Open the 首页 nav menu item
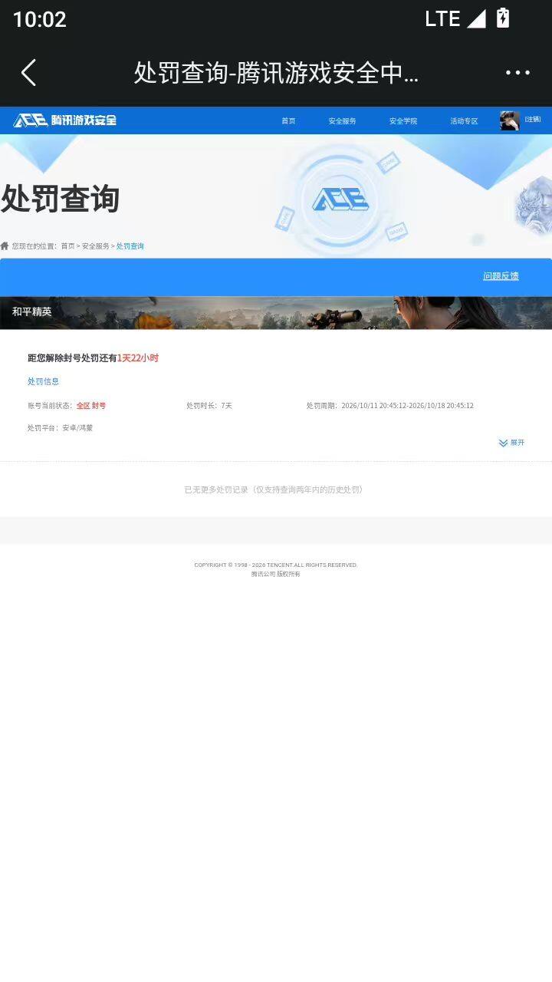The height and width of the screenshot is (982, 552). [288, 121]
